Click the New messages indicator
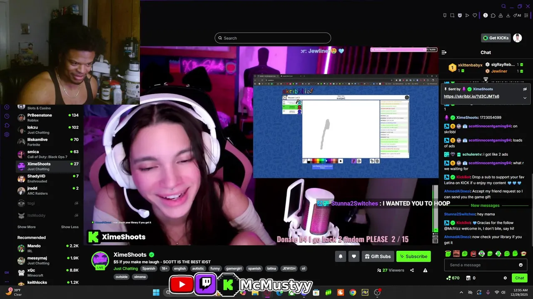 click(485, 206)
